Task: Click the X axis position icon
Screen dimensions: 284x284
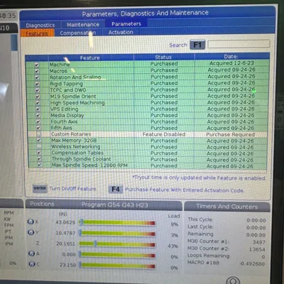Action: [31, 222]
